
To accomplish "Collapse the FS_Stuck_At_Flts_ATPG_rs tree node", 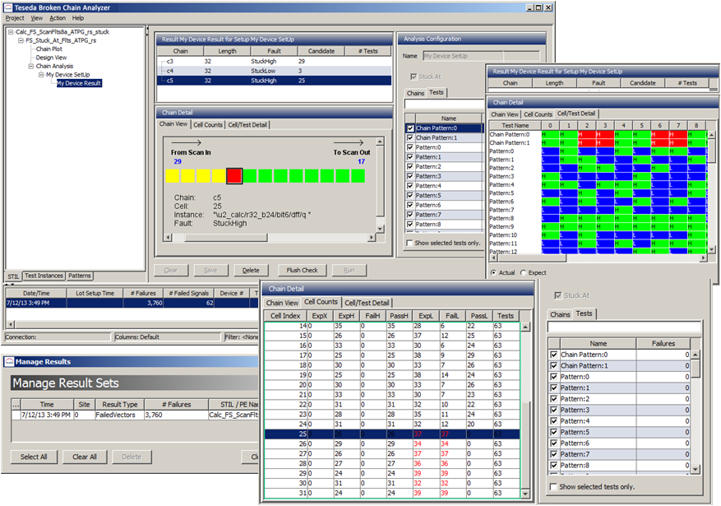I will (21, 40).
